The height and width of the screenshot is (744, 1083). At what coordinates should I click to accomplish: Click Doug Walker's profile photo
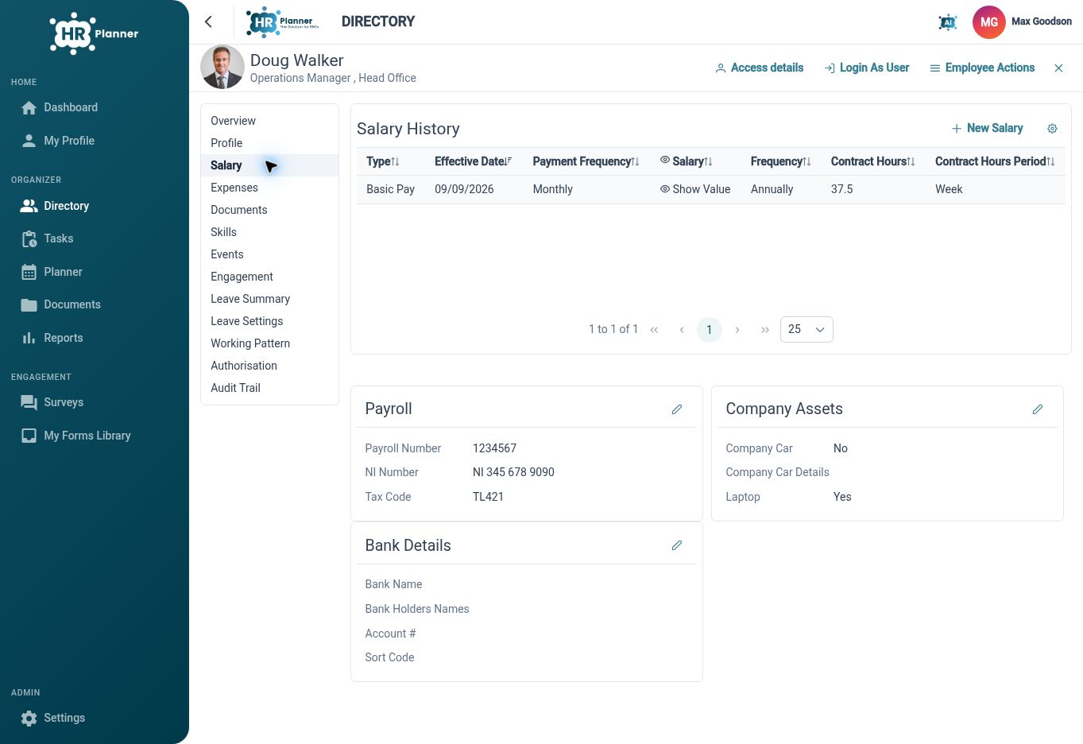[222, 68]
